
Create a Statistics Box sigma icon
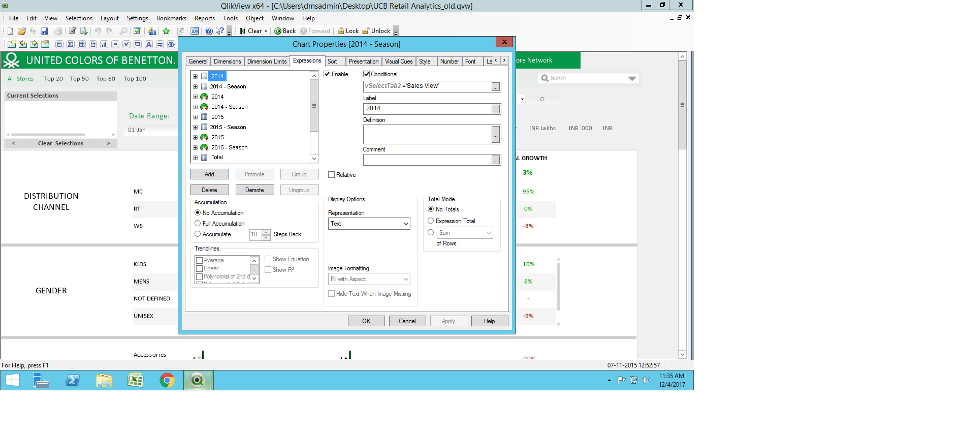pos(71,44)
